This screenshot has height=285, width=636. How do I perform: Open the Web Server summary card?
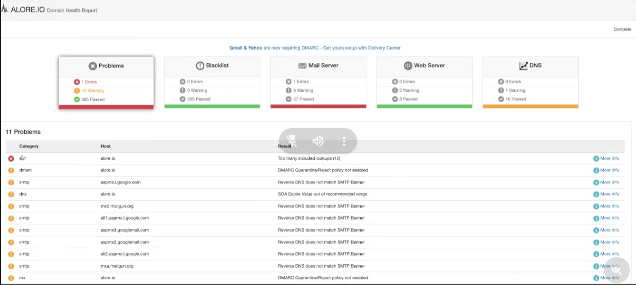(424, 82)
